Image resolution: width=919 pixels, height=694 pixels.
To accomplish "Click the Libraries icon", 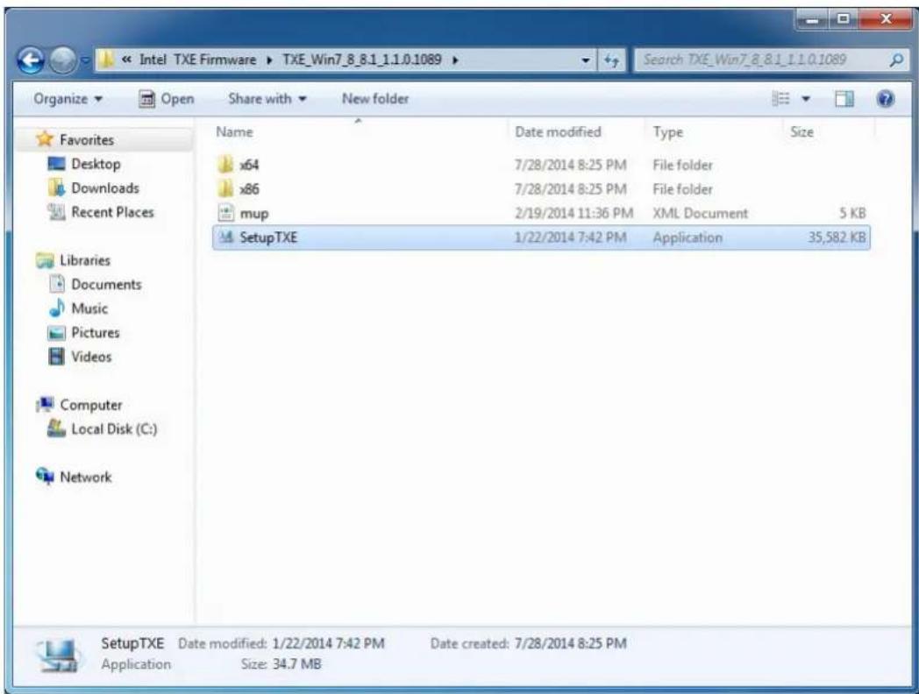I will click(45, 260).
